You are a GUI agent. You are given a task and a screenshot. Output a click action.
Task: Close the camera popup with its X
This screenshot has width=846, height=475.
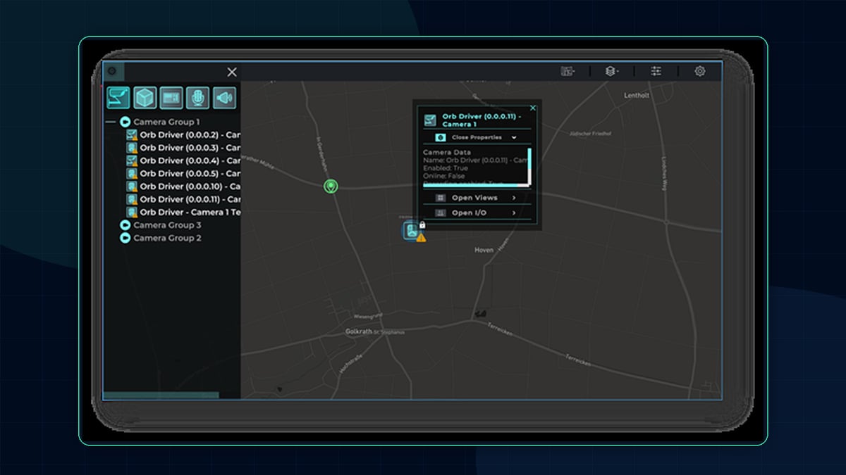tap(533, 108)
